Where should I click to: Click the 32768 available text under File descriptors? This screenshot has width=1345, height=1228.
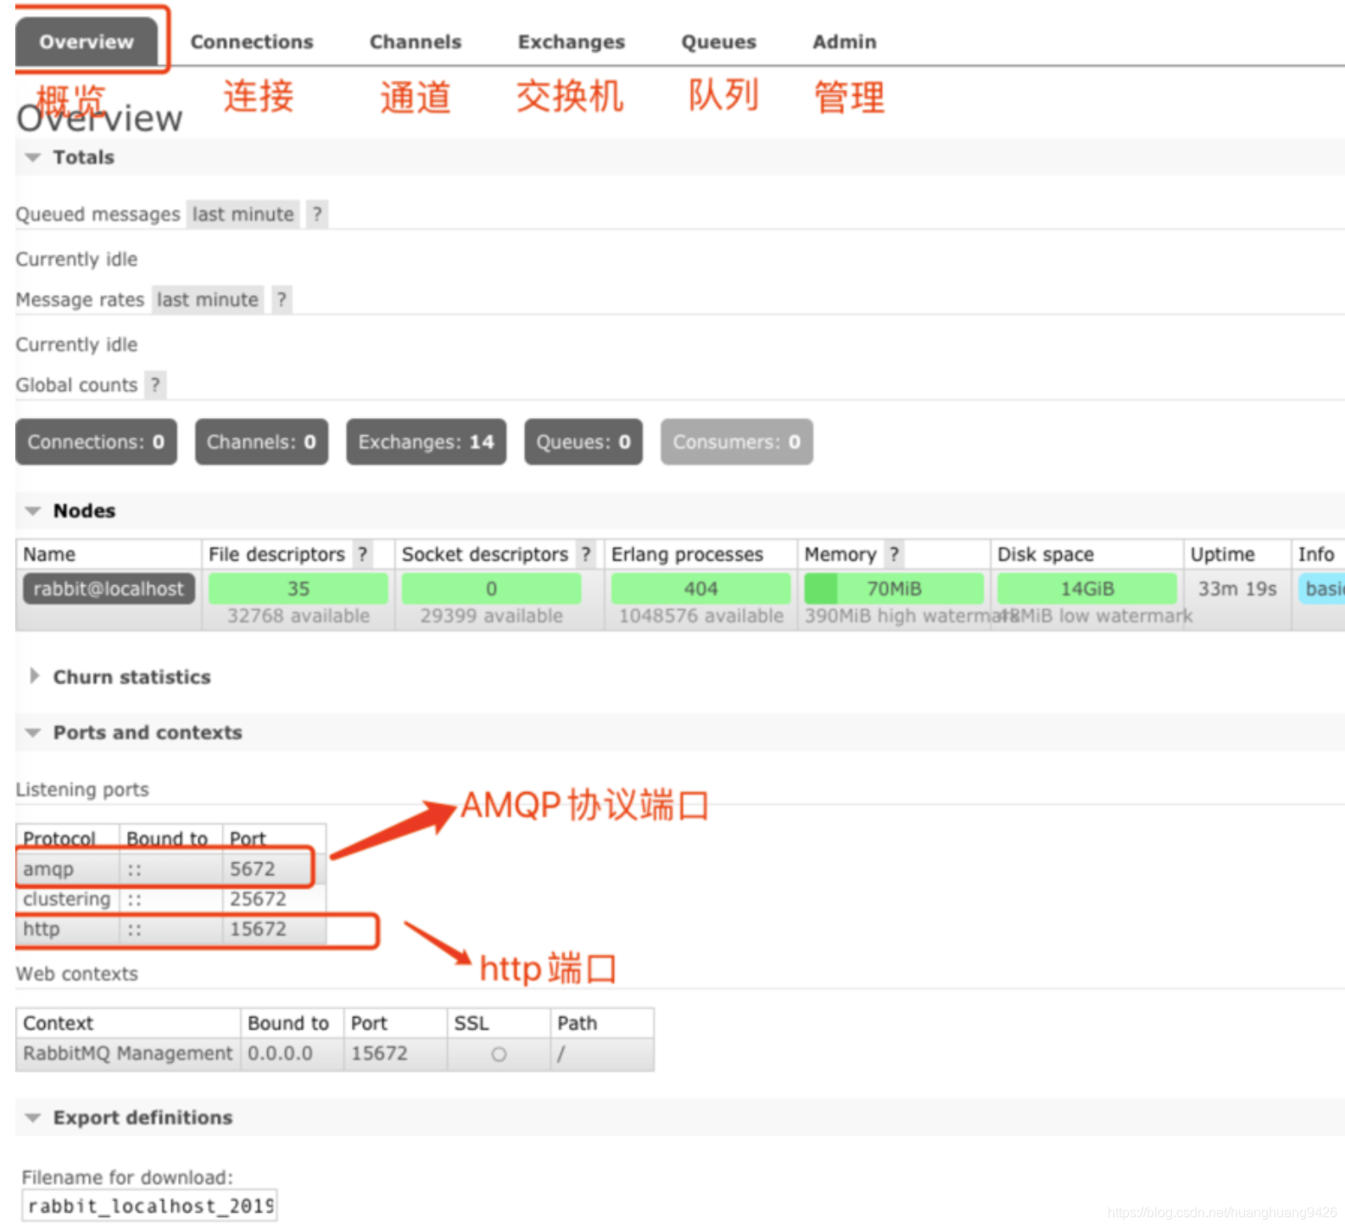299,616
